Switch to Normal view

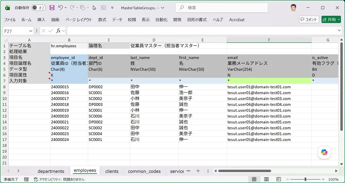coord(254,179)
